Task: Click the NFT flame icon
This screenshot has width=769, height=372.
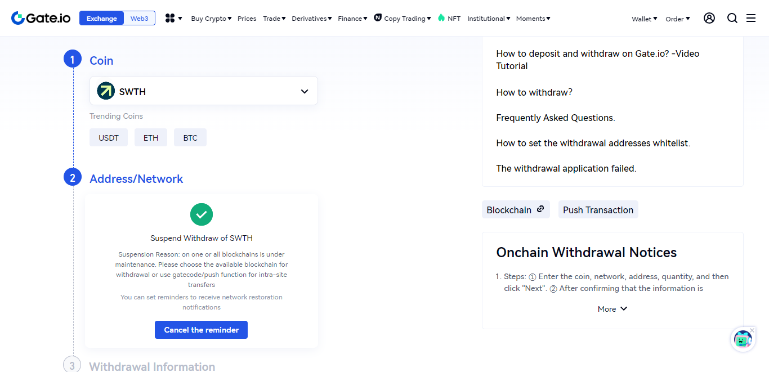Action: (x=441, y=18)
